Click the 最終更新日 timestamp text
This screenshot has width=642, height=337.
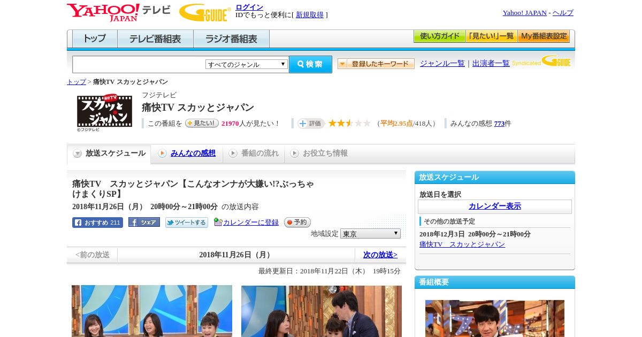click(x=330, y=271)
